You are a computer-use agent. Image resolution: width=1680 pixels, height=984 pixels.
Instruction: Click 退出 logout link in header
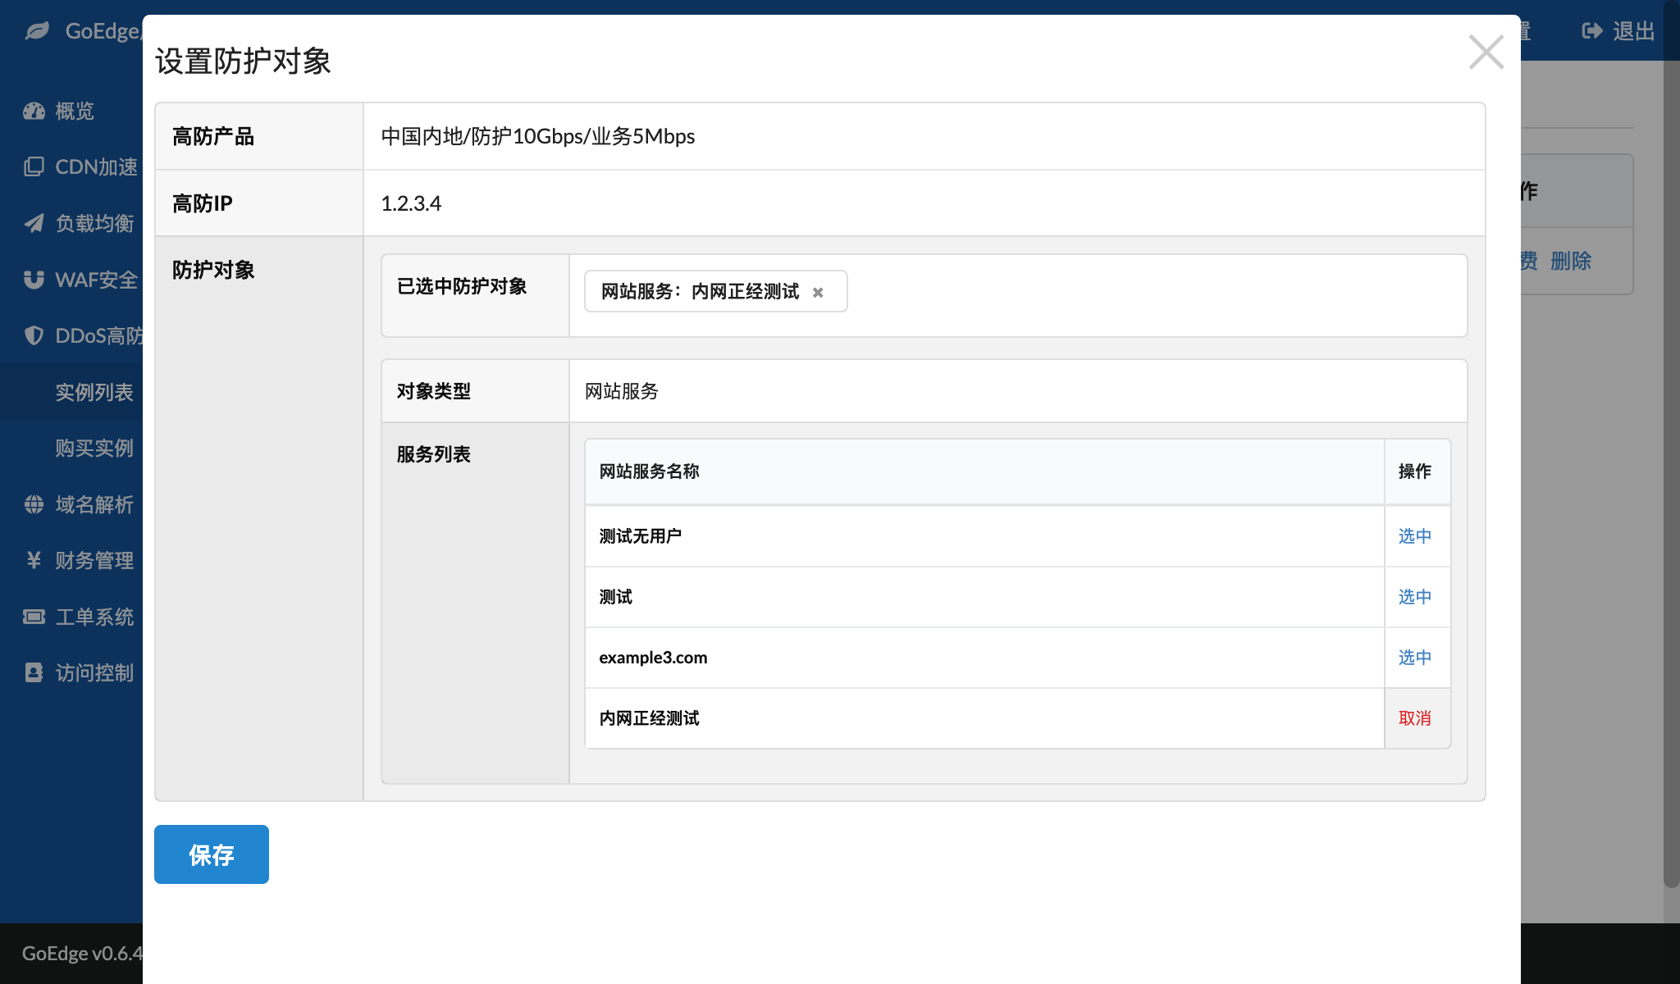1633,31
